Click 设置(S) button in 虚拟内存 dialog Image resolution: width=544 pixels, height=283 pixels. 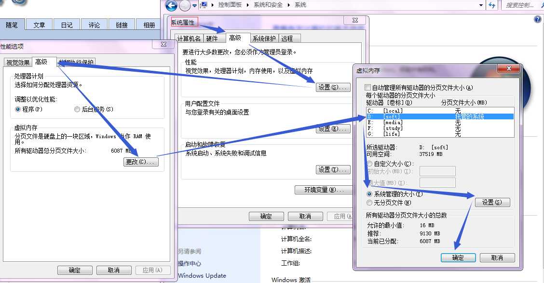click(x=492, y=202)
